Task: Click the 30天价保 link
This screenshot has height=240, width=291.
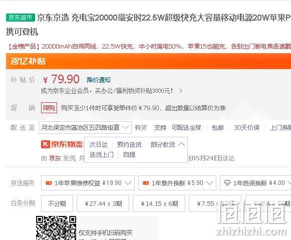Action: pos(246,128)
